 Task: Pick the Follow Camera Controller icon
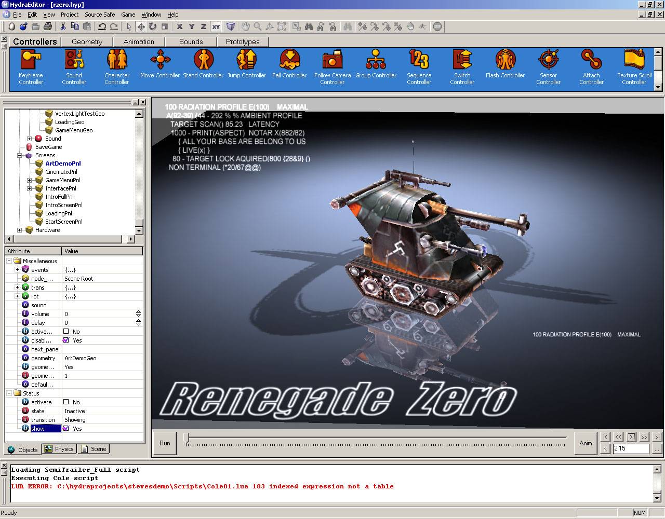tap(332, 60)
